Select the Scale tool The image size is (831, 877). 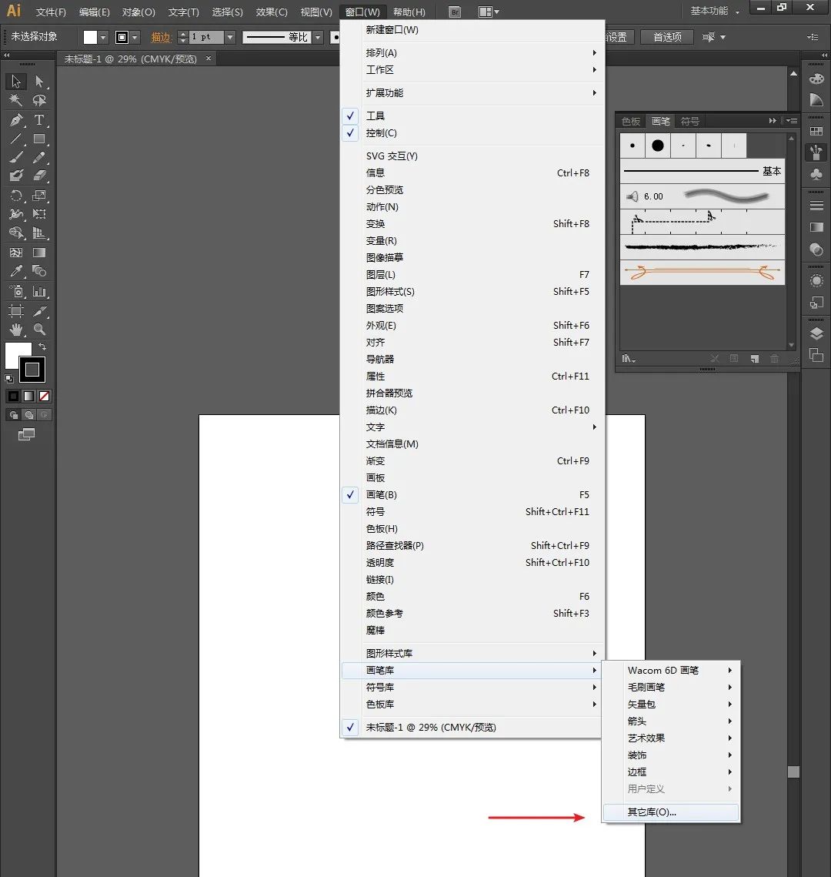(x=39, y=196)
